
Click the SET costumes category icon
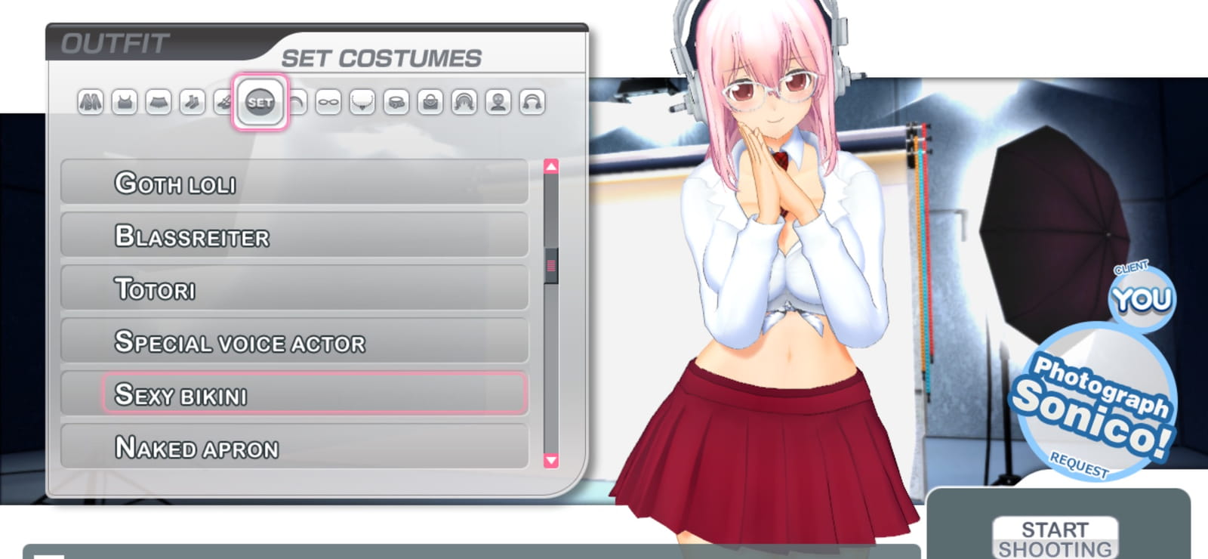(260, 102)
